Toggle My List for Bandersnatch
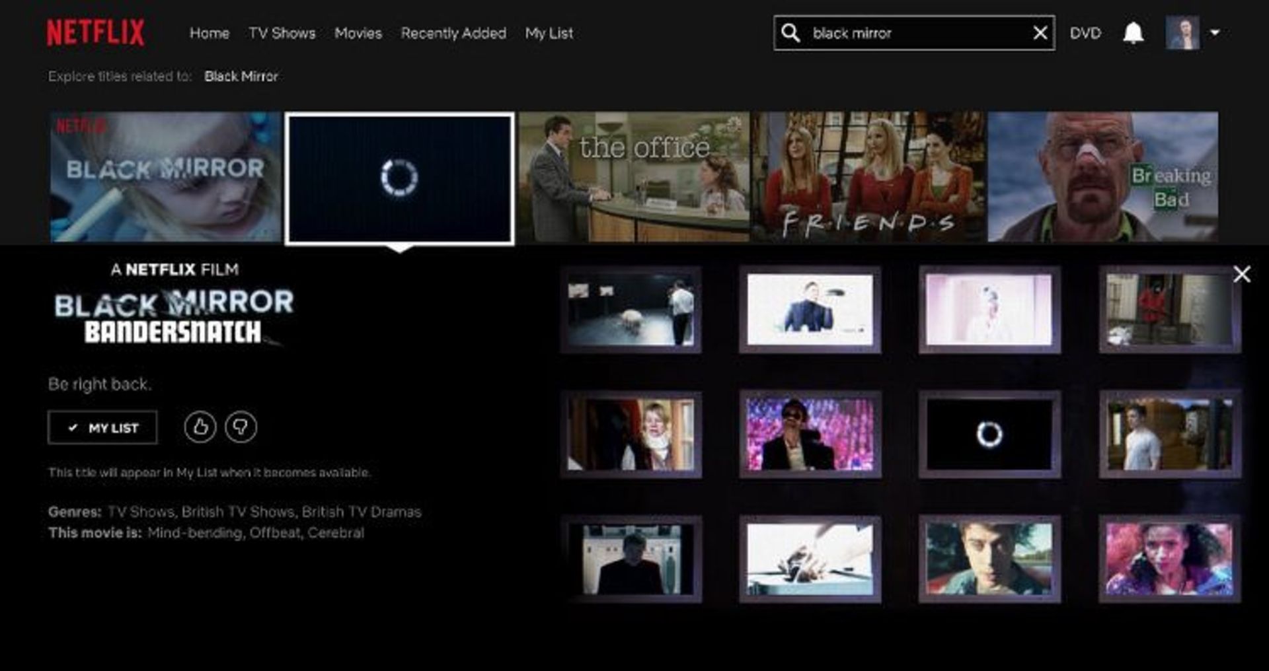1269x671 pixels. [x=102, y=427]
